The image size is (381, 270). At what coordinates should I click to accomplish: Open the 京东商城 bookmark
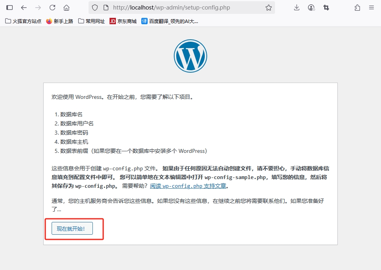pyautogui.click(x=123, y=21)
